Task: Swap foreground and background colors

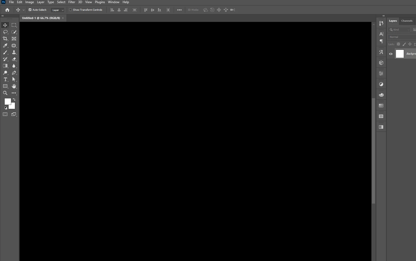Action: tap(14, 99)
